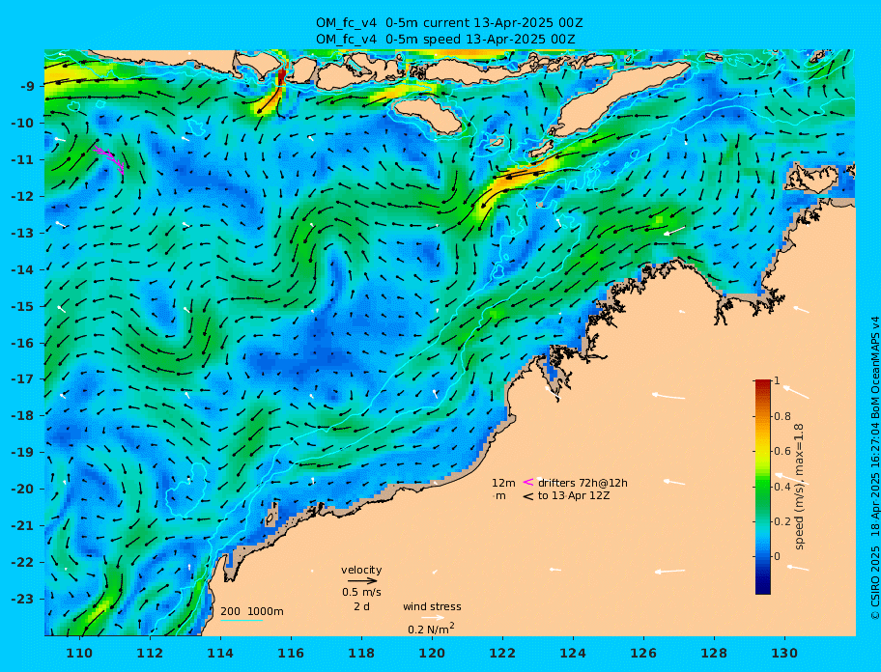
Task: Click the latitude axis label '-9'
Action: click(29, 86)
